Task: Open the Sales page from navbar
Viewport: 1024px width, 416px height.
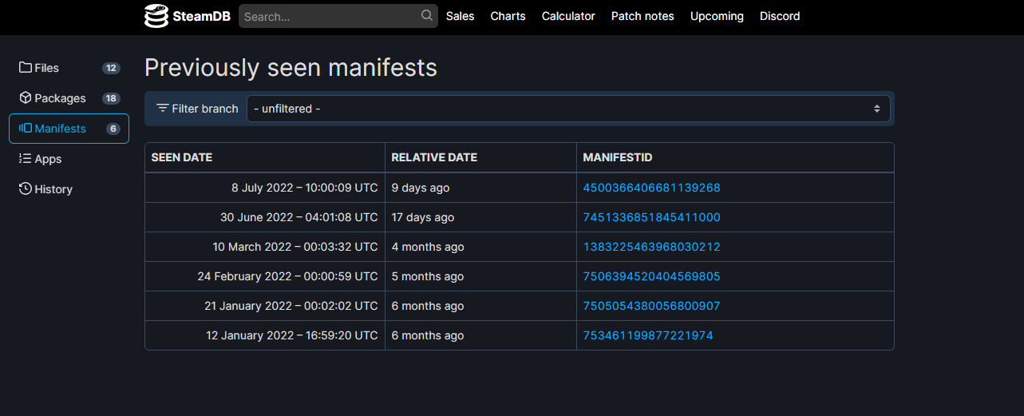Action: (x=460, y=16)
